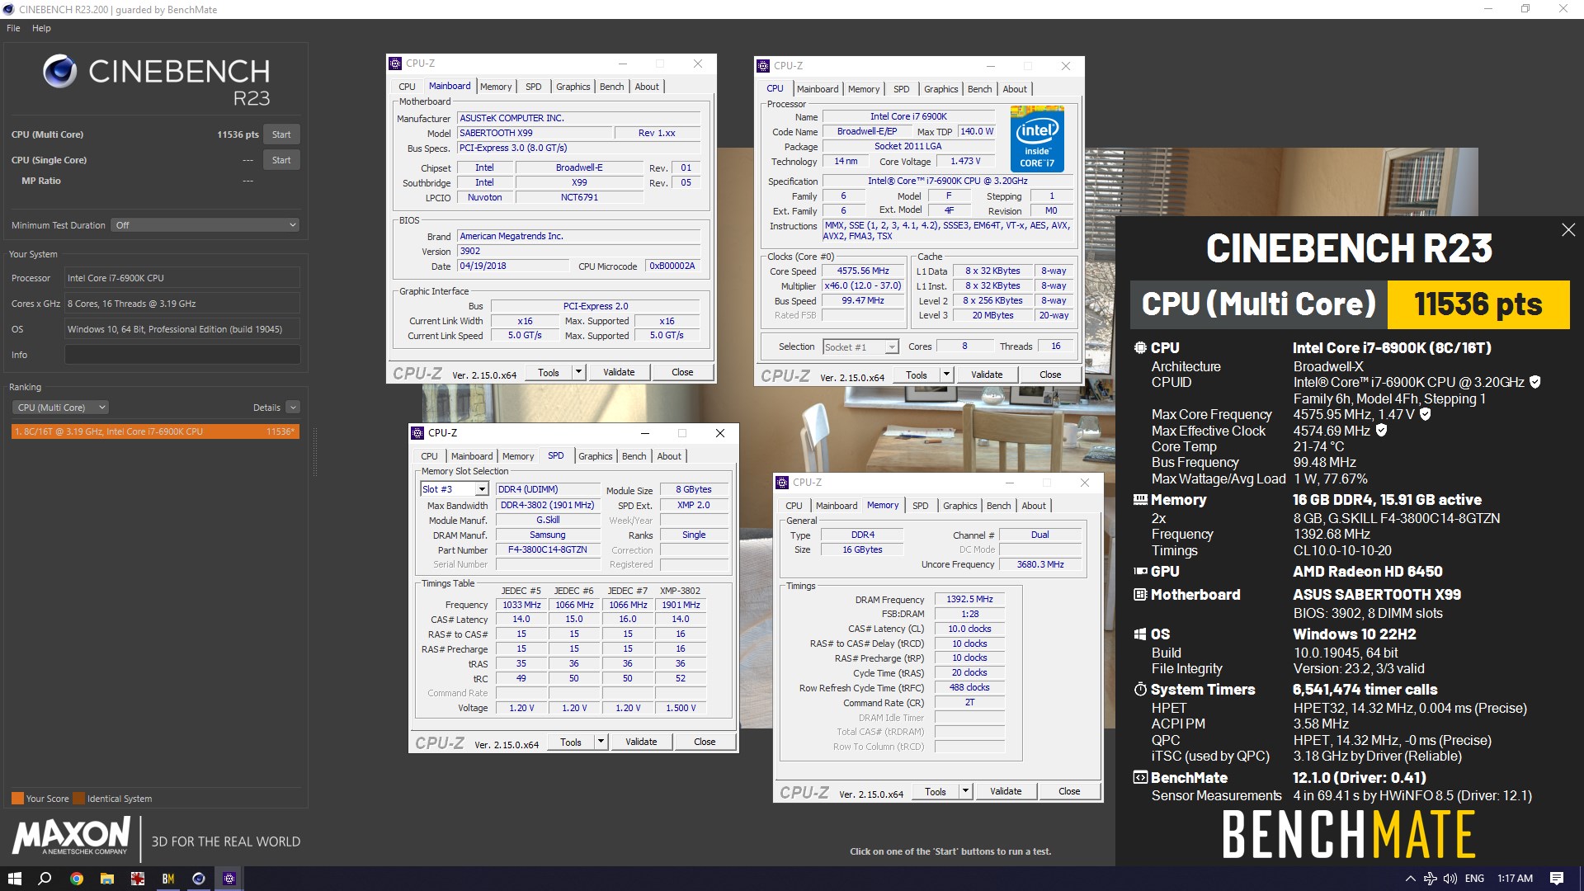Click Validate in processor CPU-Z window
1584x891 pixels.
point(987,375)
